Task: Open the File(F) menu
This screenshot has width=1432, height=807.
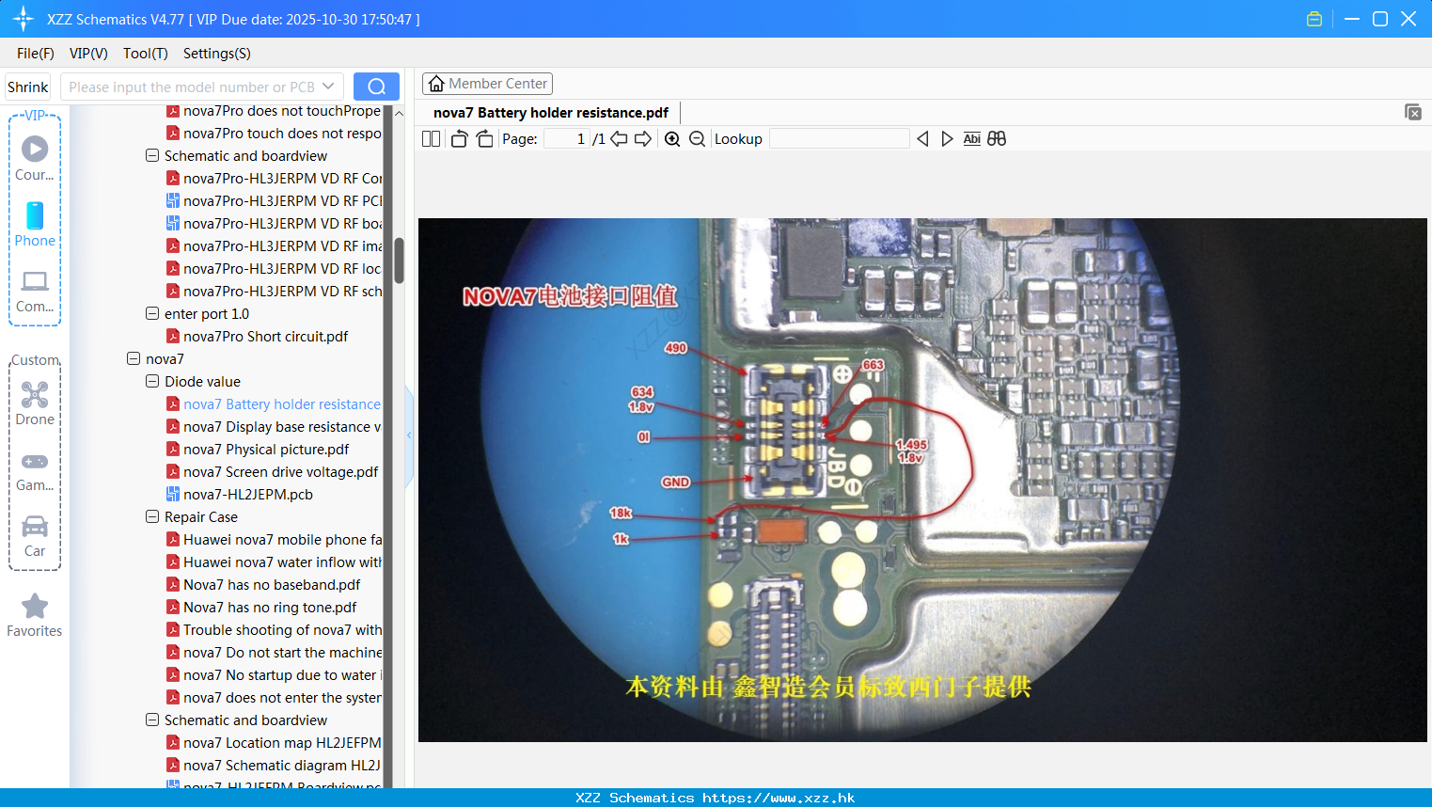Action: click(x=36, y=53)
